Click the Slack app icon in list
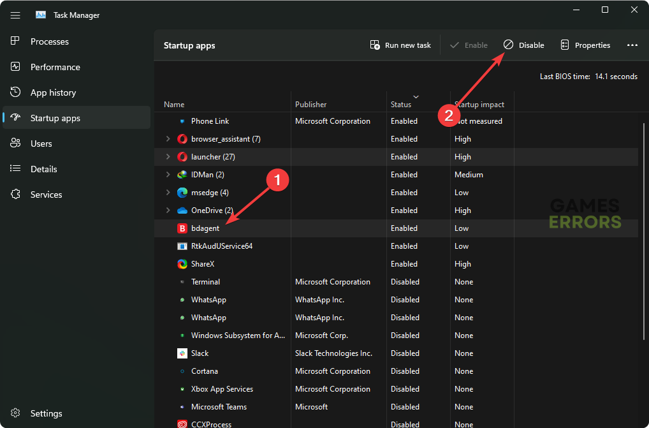Screen dimensions: 649x428 point(182,353)
